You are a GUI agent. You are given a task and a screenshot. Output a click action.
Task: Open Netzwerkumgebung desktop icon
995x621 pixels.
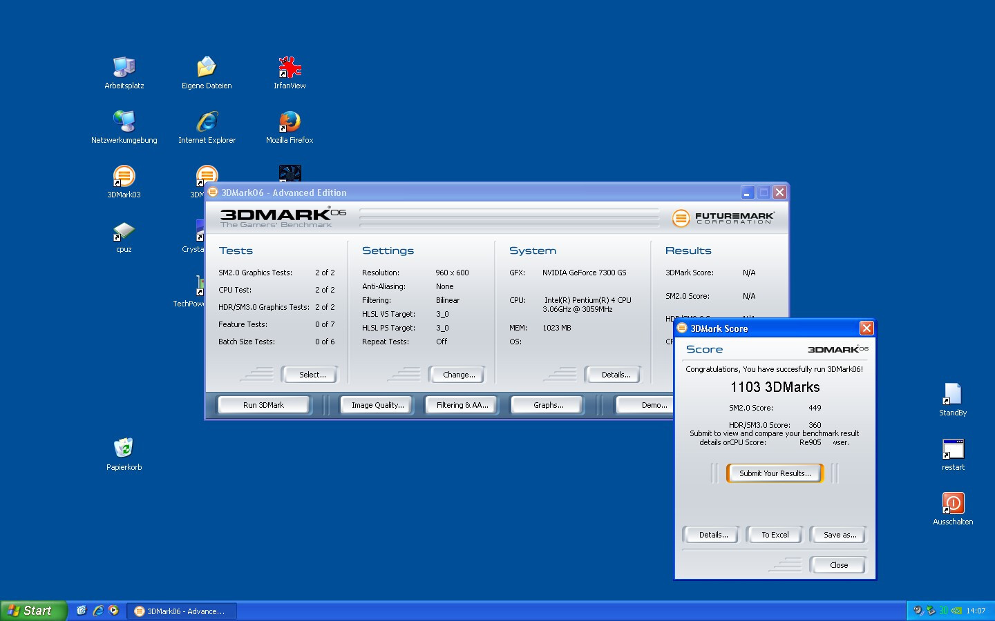tap(124, 127)
